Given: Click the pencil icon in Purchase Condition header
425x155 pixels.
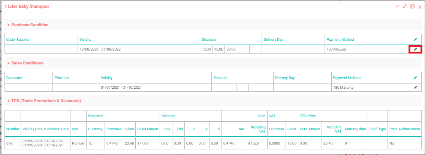Looking at the screenshot, I should point(415,39).
